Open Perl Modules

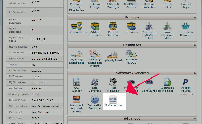tap(113, 85)
